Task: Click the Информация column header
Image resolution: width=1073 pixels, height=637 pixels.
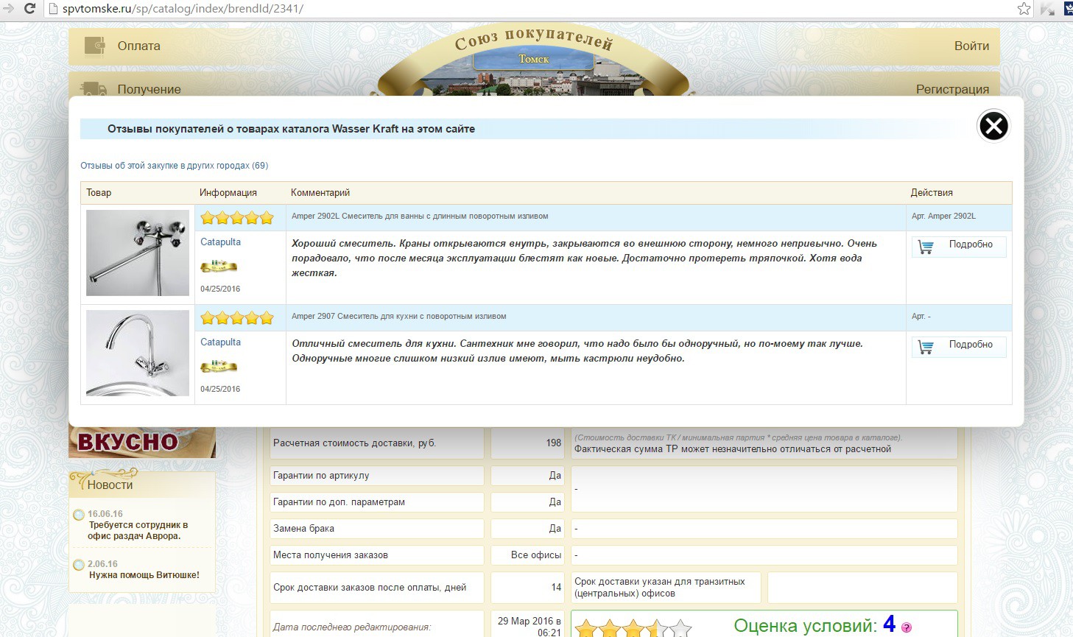Action: pos(228,193)
